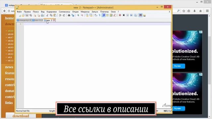Click the Save All toolbar icon
Viewport: 212px width, 119px height.
tap(31, 16)
